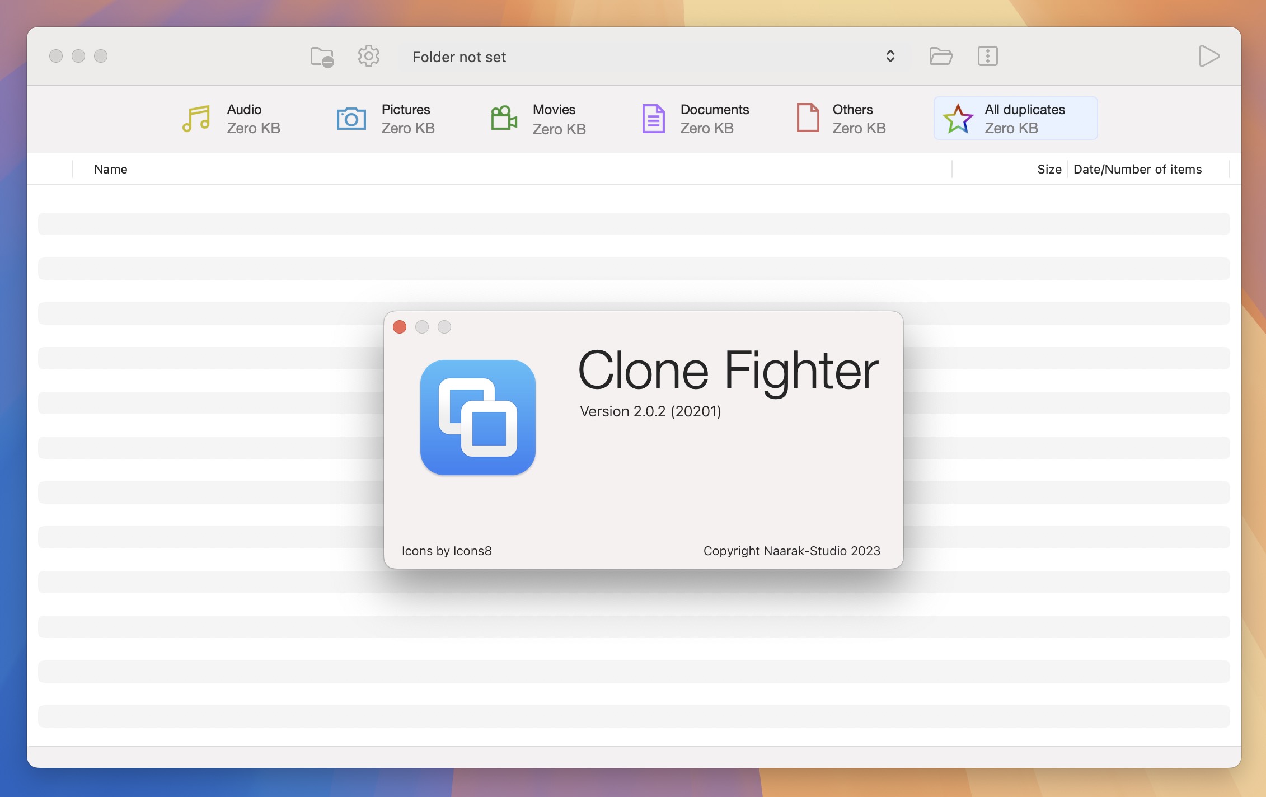Click the Name column header to sort
This screenshot has height=797, width=1266.
[x=110, y=168]
